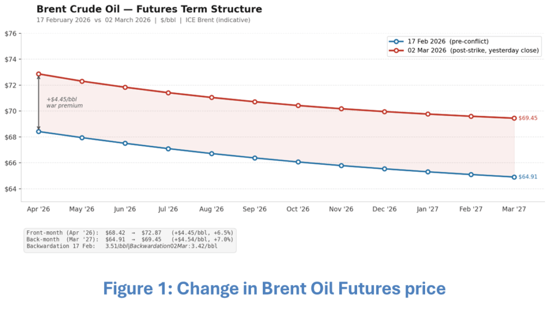Click the 'Backwardation 17 Feb' summary row
The width and height of the screenshot is (549, 310).
[x=122, y=246]
